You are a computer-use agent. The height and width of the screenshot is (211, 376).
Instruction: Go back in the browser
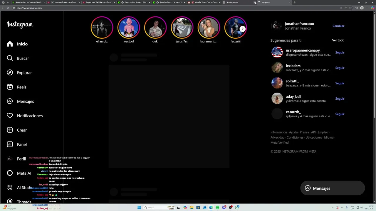tap(3, 8)
